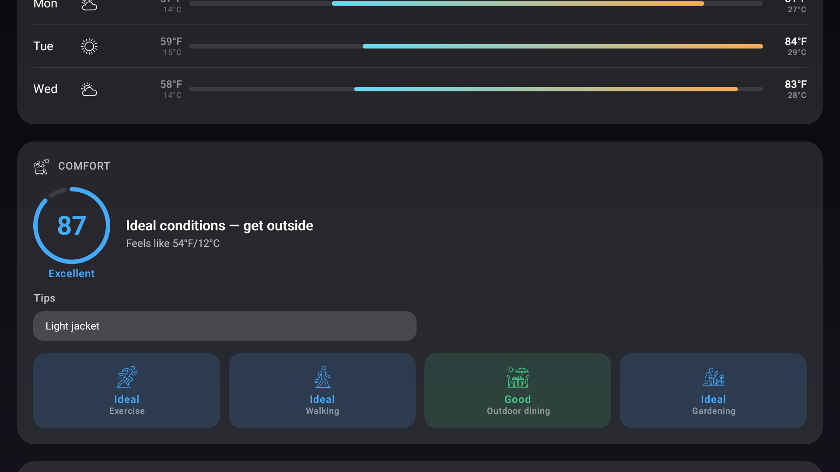The width and height of the screenshot is (840, 472).
Task: Select the Exercise activity card
Action: click(x=126, y=390)
